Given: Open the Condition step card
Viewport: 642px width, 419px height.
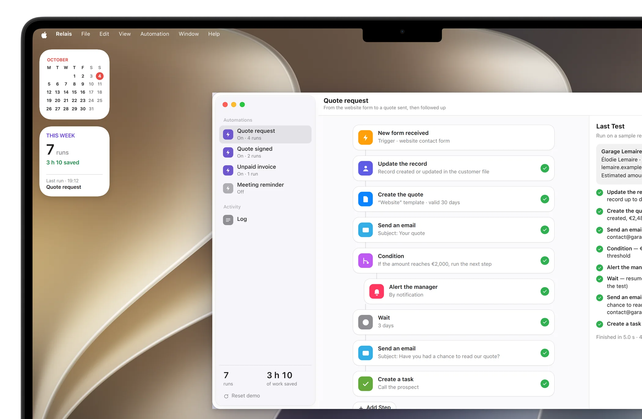Looking at the screenshot, I should pyautogui.click(x=454, y=261).
